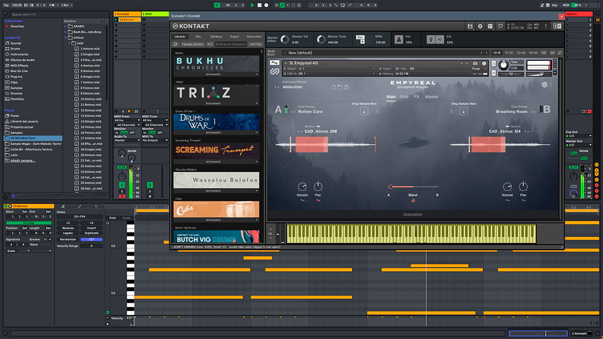Set track 1 Monitor to Off

click(132, 133)
